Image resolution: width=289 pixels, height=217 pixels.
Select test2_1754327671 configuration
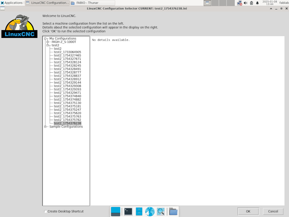[x=67, y=59]
